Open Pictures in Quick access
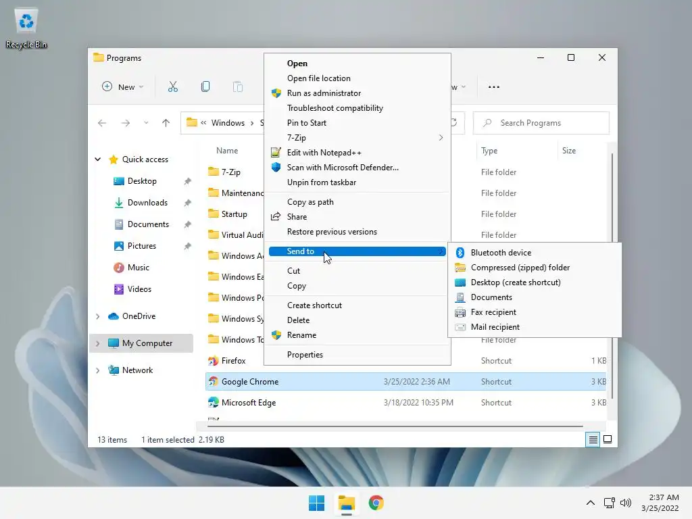 coord(142,246)
